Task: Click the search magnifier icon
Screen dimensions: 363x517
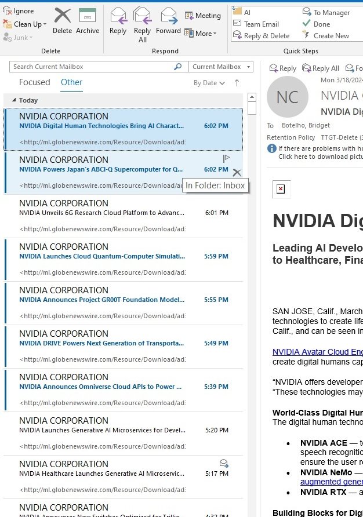Action: coord(178,67)
